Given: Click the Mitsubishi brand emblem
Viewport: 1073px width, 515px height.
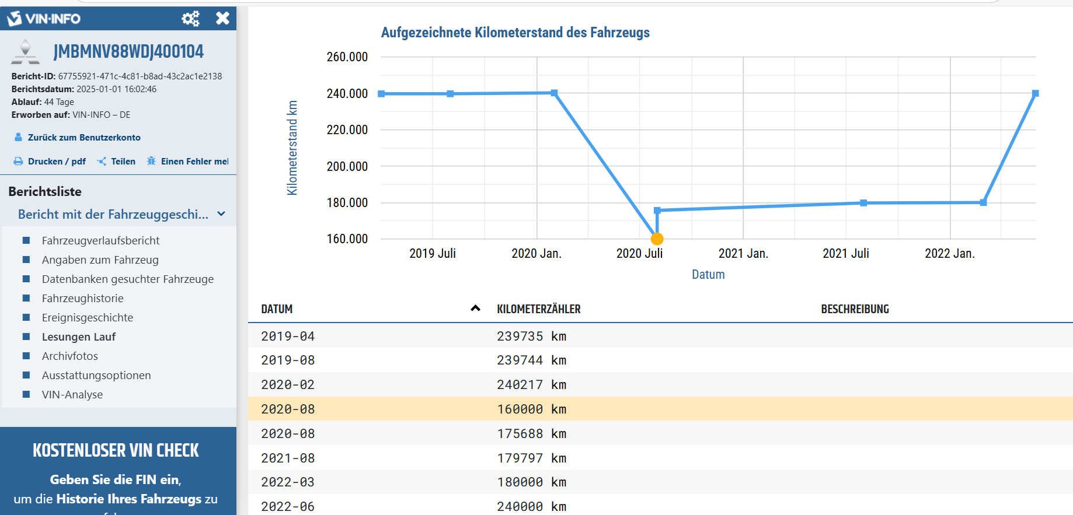Looking at the screenshot, I should point(26,51).
